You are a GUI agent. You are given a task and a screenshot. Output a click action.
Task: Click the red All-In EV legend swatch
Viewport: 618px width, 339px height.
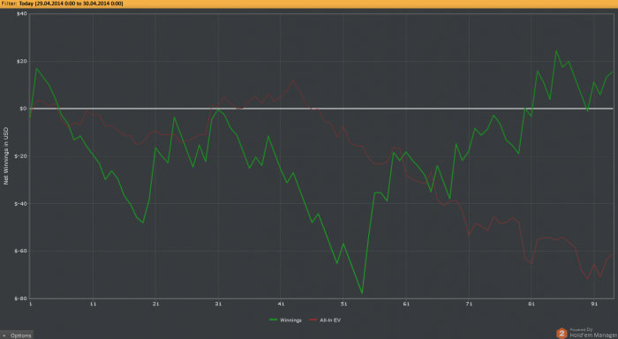tap(313, 320)
